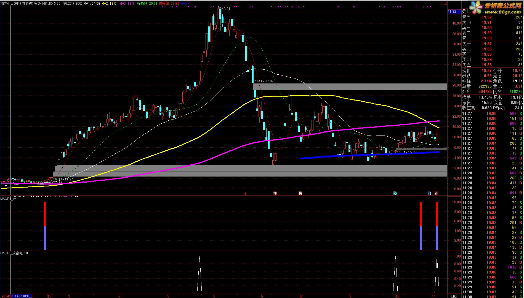
Task: Select the 极强线: 29.93 indicator label
Action: [169, 4]
